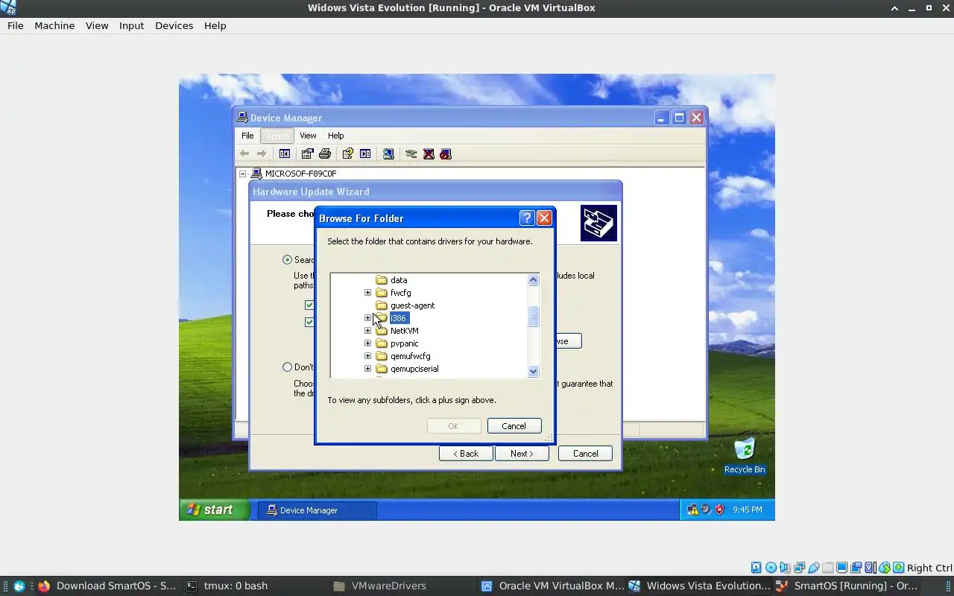Screen dimensions: 954x596
Task: Select NetKVM folder in tree
Action: pos(404,331)
